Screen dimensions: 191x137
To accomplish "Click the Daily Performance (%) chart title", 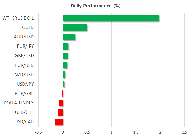I will tap(95, 6).
